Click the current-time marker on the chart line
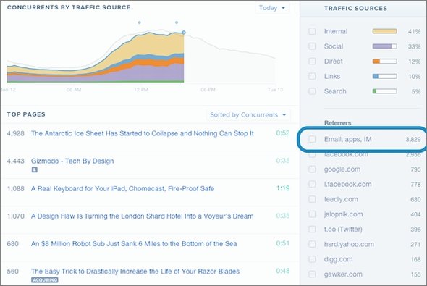427x286 pixels. [x=184, y=33]
